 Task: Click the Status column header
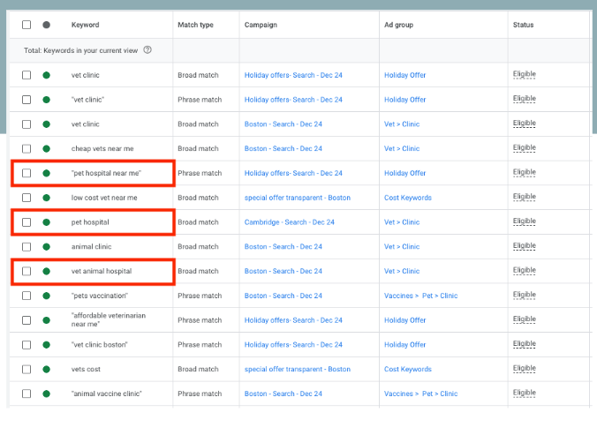coord(523,25)
